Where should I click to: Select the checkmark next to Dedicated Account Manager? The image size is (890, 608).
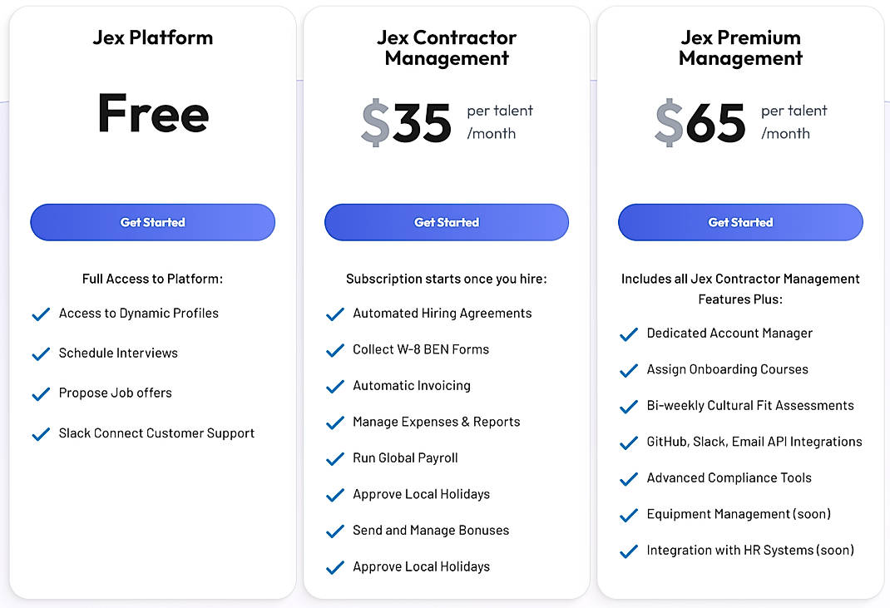629,334
